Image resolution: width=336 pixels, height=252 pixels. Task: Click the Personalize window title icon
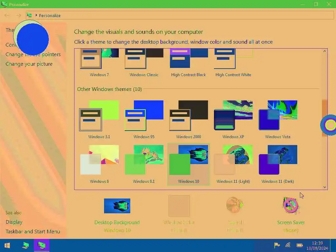(4, 4)
